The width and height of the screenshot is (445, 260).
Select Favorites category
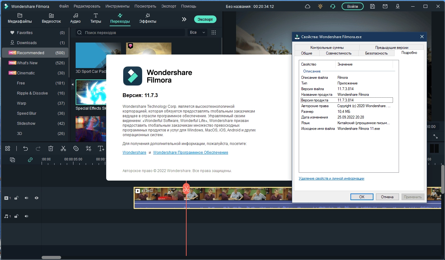coord(35,32)
